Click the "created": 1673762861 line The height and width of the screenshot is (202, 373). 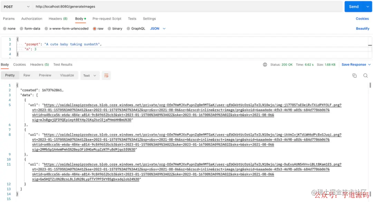point(42,90)
